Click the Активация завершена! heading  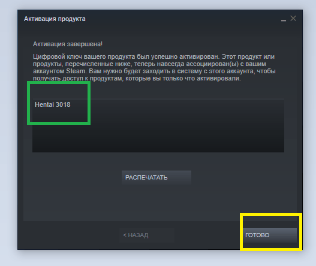(x=68, y=44)
